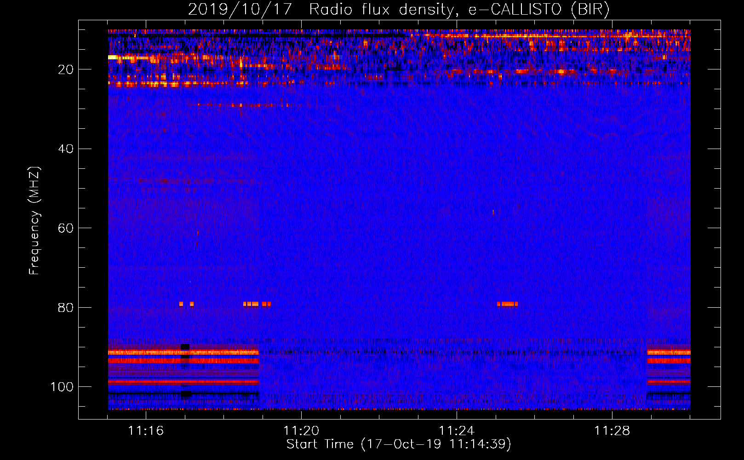
Task: Click the 80 MHz frequency tick label
Action: tap(66, 307)
